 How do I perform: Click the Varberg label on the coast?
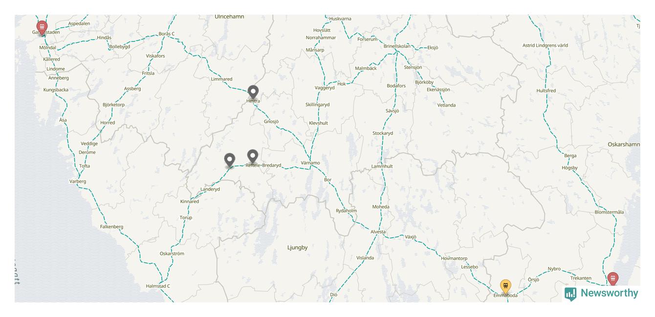click(x=78, y=181)
